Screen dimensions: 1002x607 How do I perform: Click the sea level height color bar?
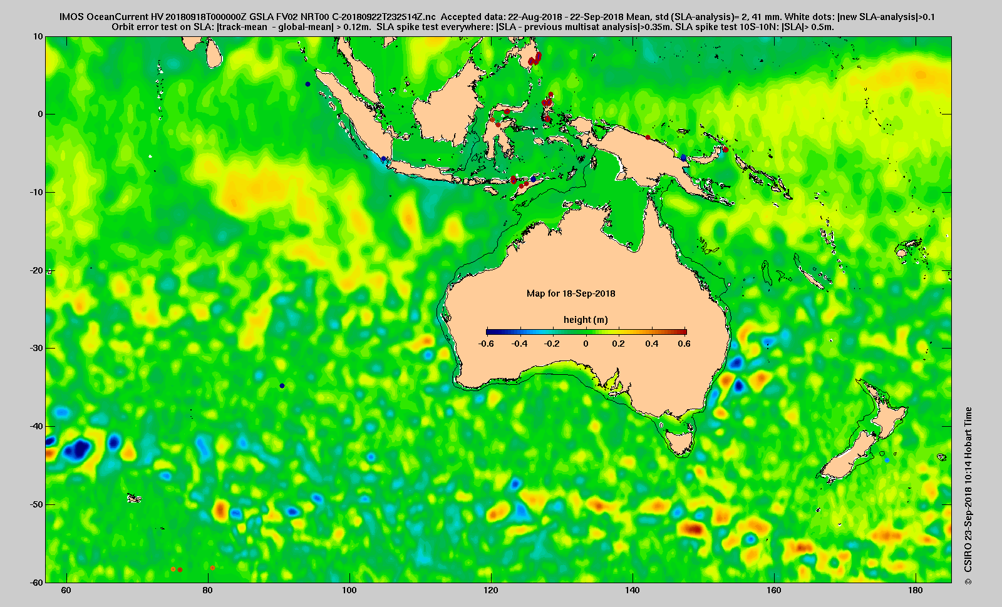click(586, 332)
